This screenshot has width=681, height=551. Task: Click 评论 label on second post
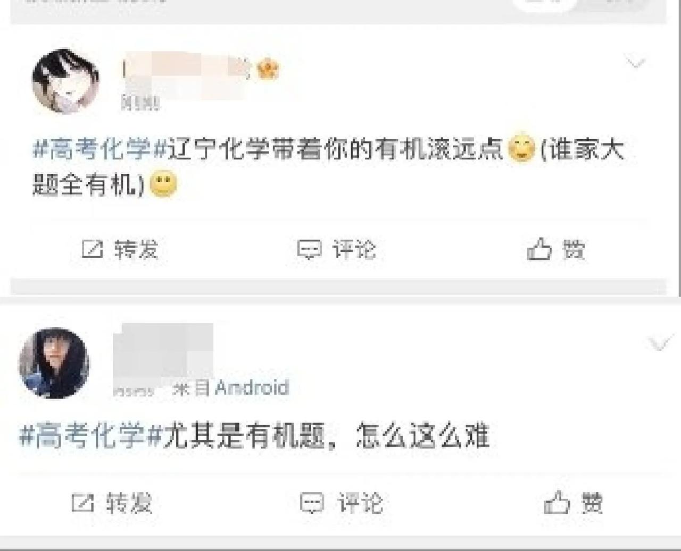click(360, 503)
